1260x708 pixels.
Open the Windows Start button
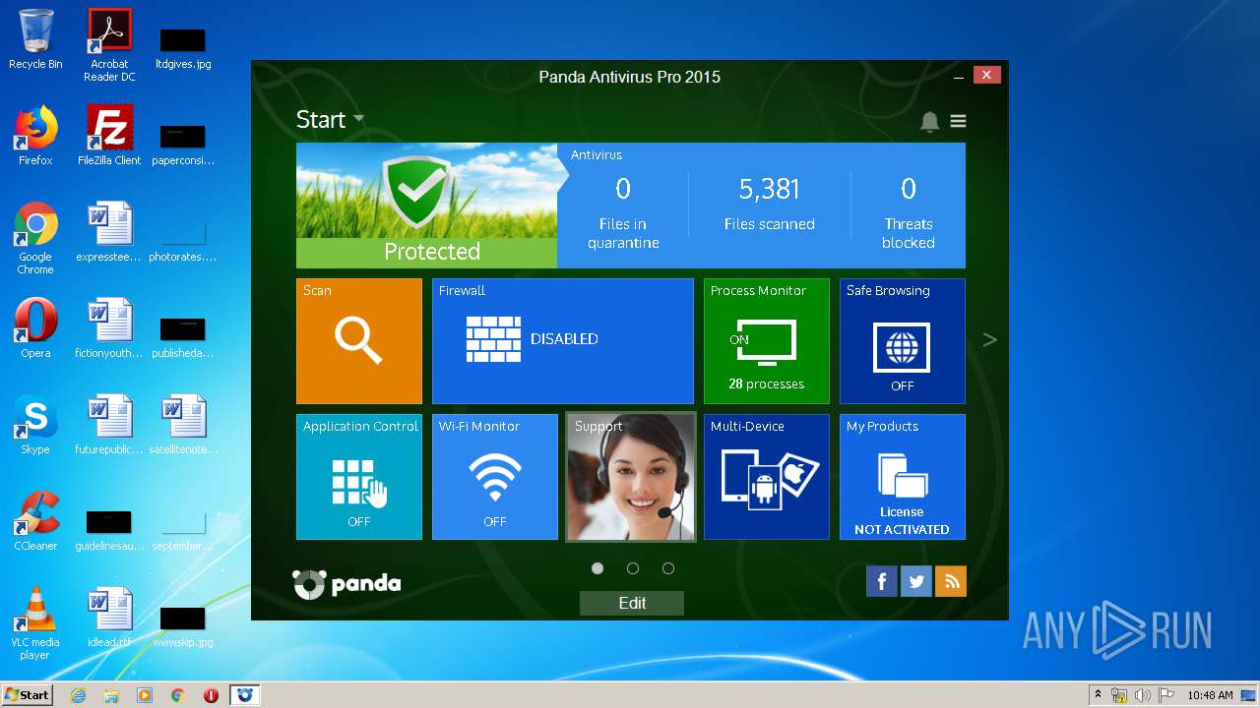pos(28,695)
